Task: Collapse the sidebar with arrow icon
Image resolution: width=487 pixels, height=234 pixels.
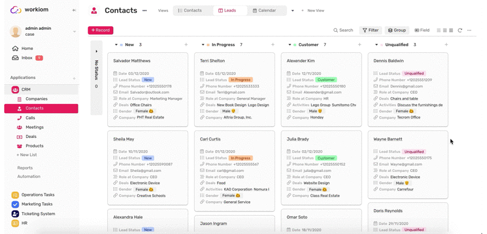Action: click(74, 10)
